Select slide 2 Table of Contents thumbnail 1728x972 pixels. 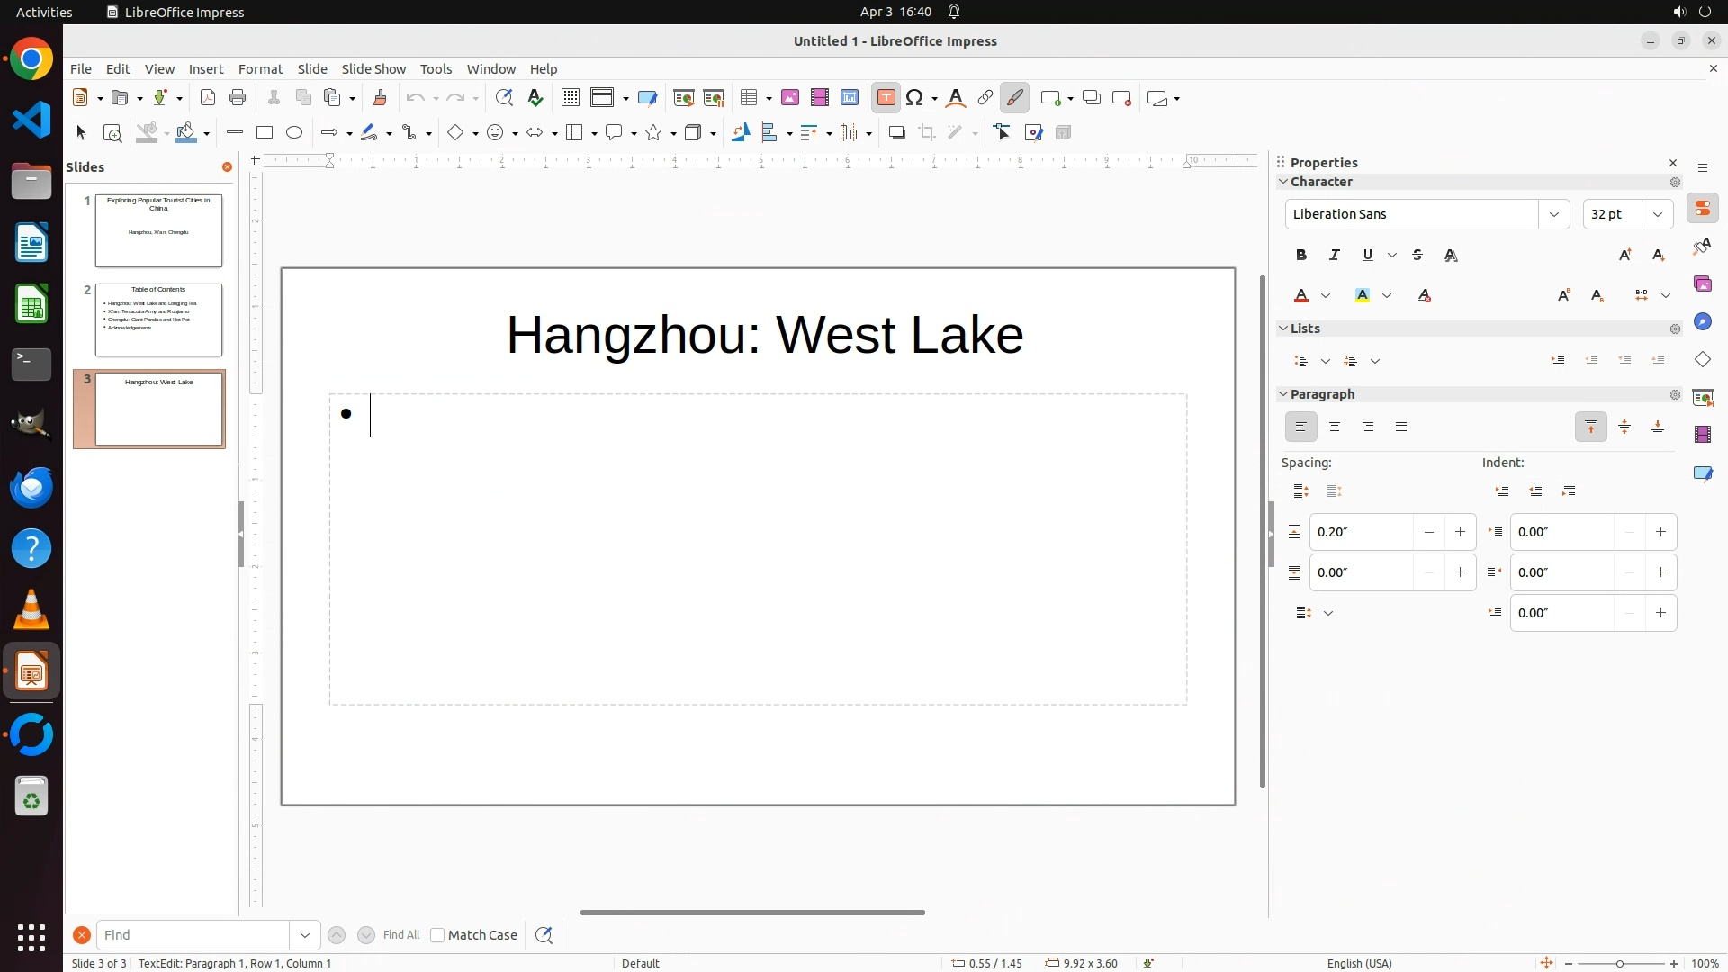point(158,319)
